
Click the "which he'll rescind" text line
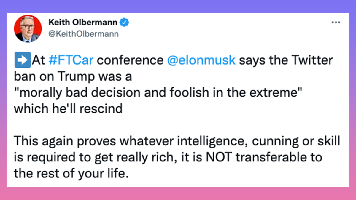pos(68,109)
